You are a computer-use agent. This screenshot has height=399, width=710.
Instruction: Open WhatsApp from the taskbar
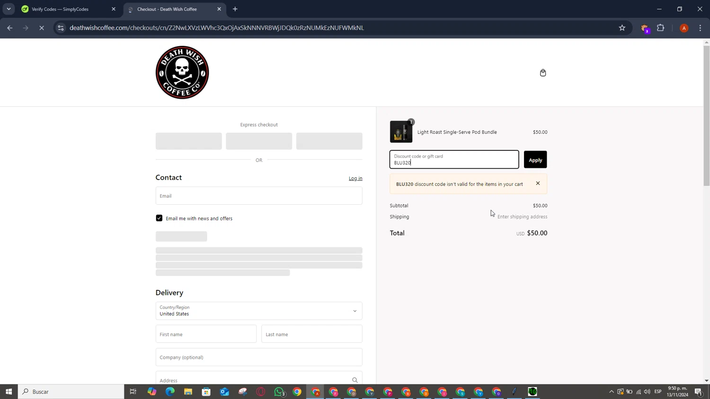click(x=279, y=391)
